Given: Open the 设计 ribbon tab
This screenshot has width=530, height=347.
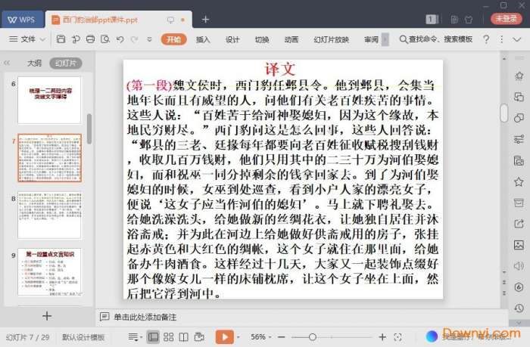Looking at the screenshot, I should (x=232, y=39).
